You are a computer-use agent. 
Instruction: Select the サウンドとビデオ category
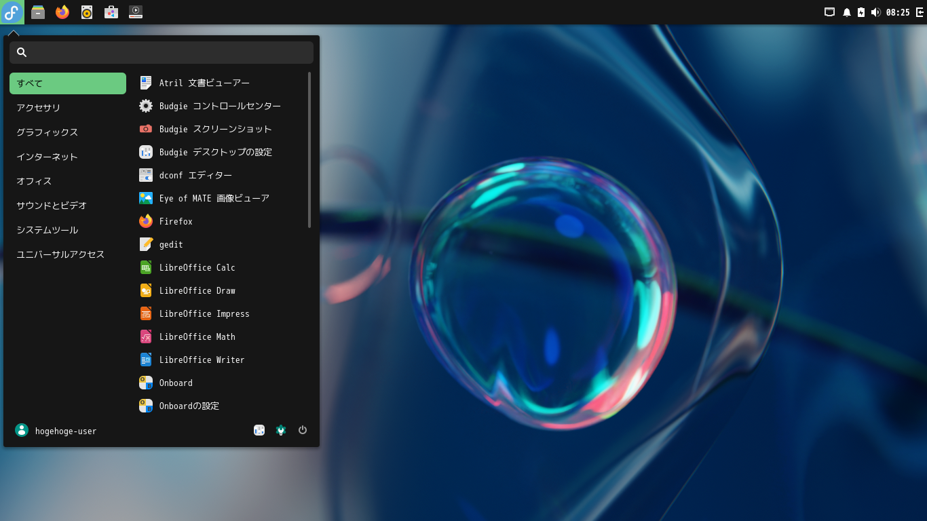[68, 206]
